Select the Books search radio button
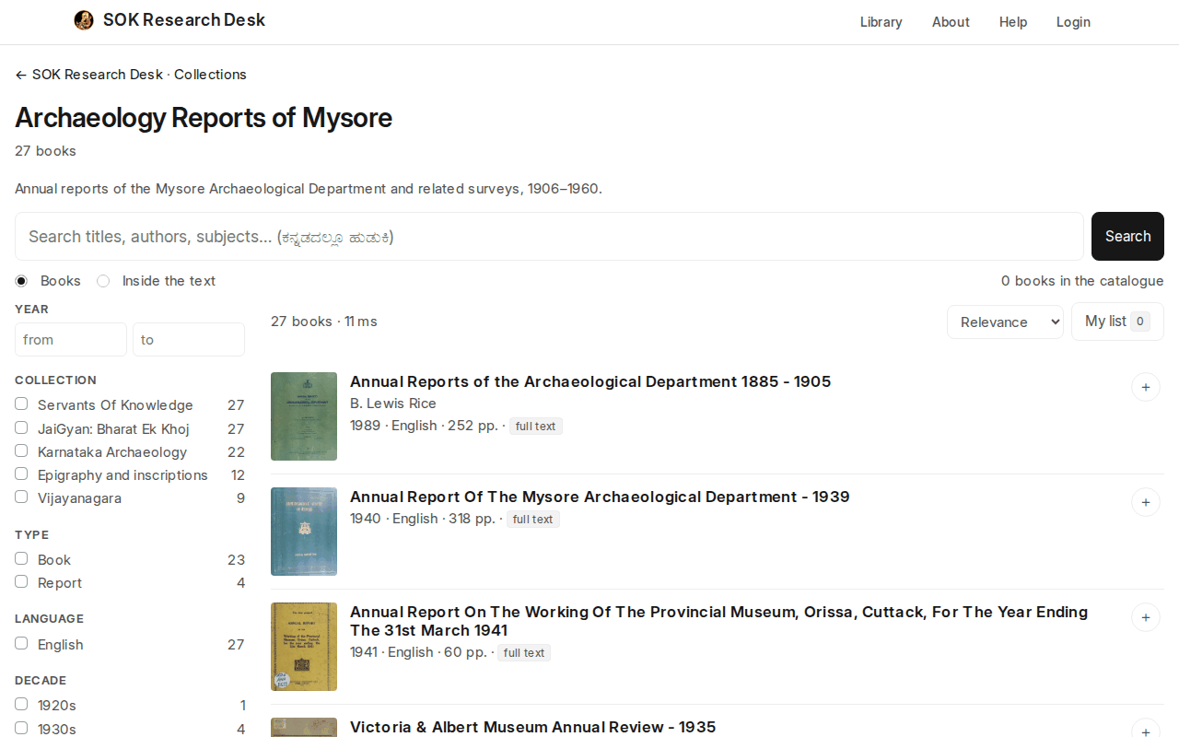1179x737 pixels. [21, 281]
